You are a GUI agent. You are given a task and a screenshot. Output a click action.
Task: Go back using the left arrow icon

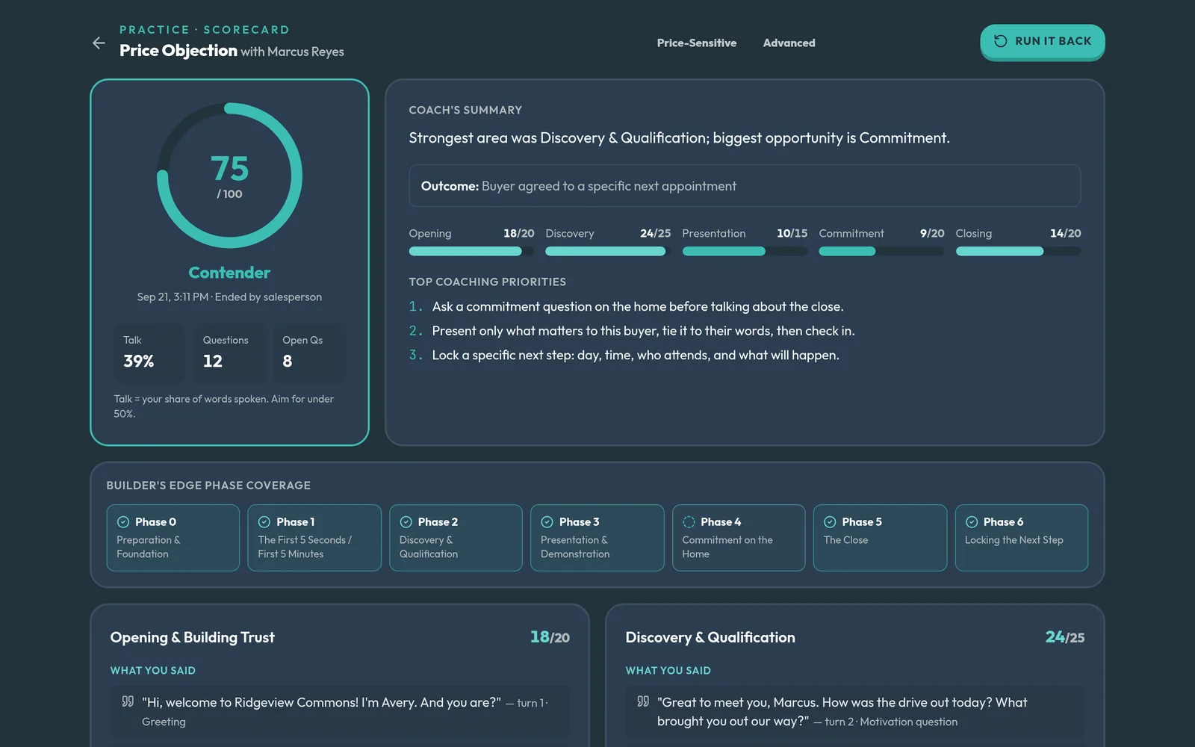point(99,43)
